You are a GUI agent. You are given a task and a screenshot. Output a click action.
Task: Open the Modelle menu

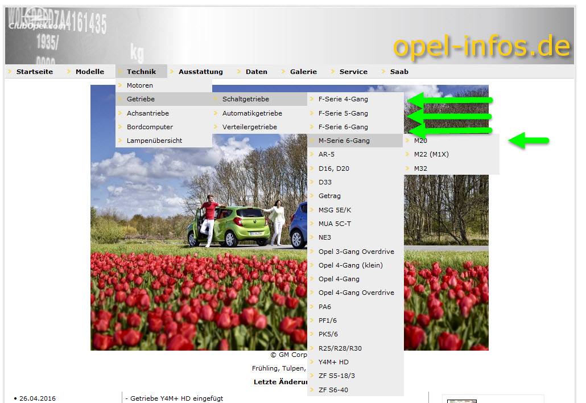coord(90,71)
